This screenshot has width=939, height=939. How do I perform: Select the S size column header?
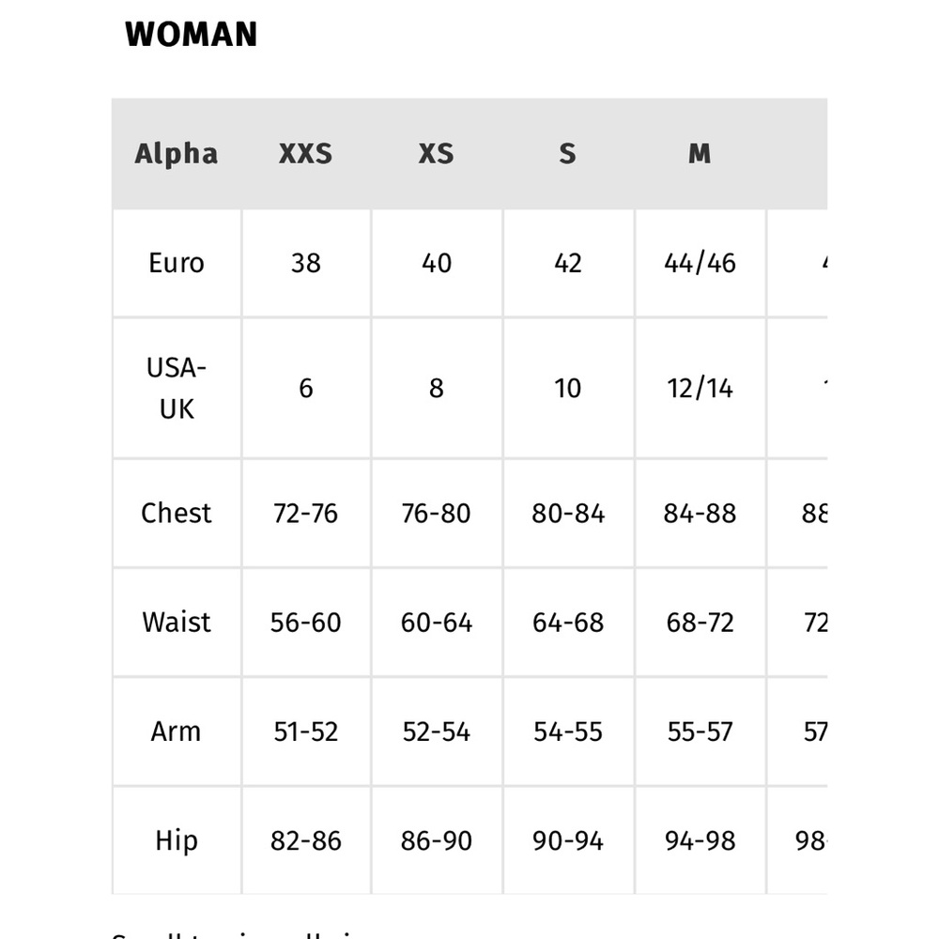coord(568,154)
